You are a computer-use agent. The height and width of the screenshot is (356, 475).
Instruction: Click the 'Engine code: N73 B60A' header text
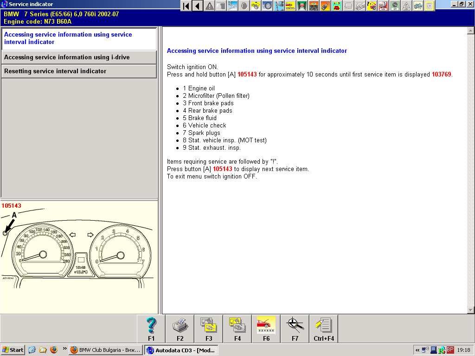click(38, 21)
